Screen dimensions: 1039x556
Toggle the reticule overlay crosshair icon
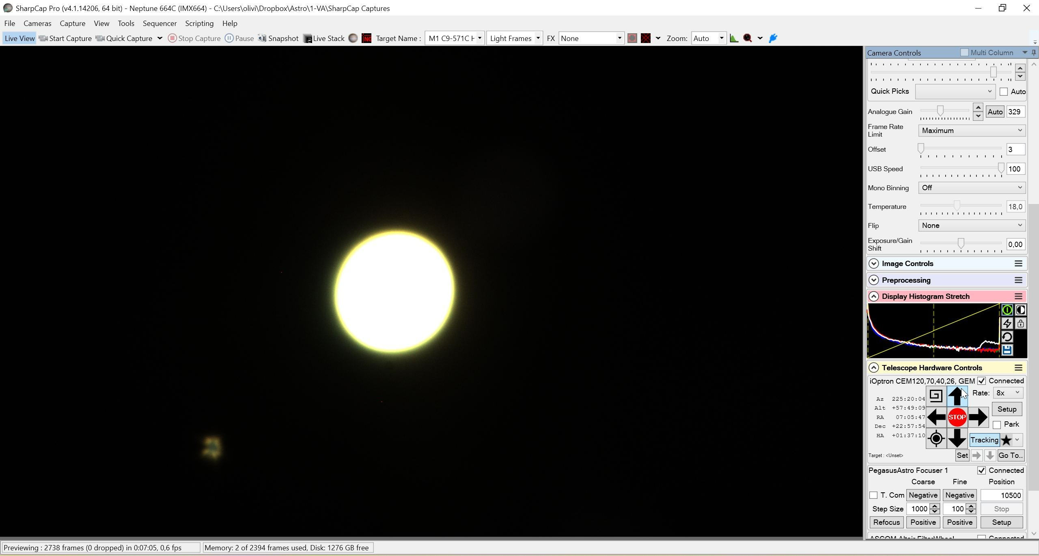[x=646, y=38]
